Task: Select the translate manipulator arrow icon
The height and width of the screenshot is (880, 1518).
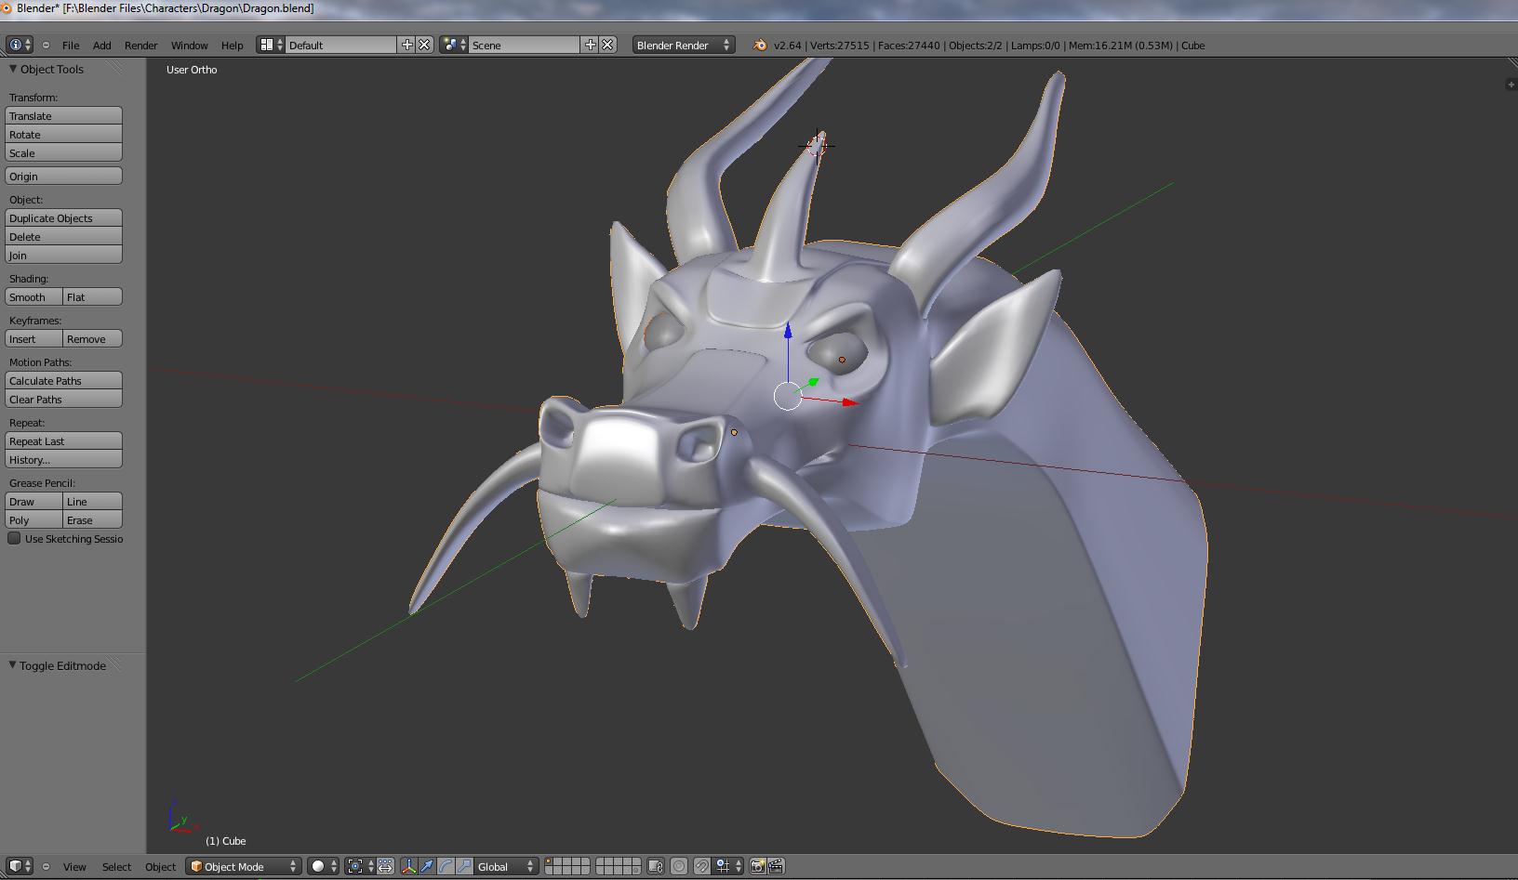Action: [427, 866]
